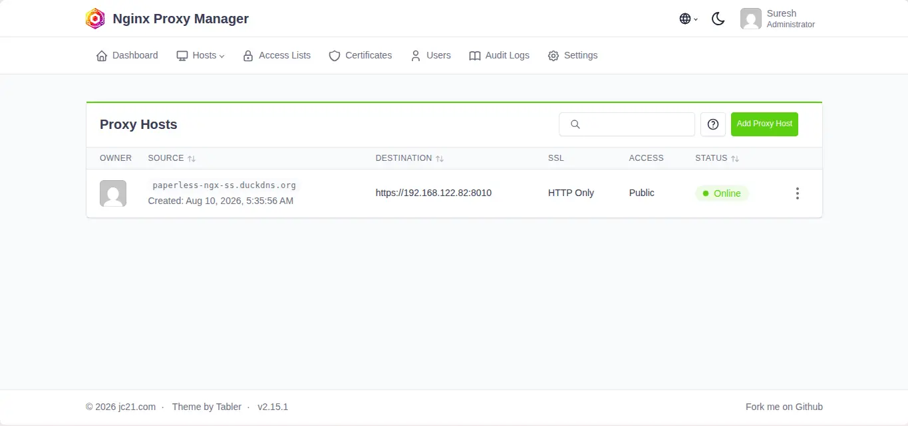The width and height of the screenshot is (908, 426).
Task: Expand the Hosts menu
Action: pos(200,56)
